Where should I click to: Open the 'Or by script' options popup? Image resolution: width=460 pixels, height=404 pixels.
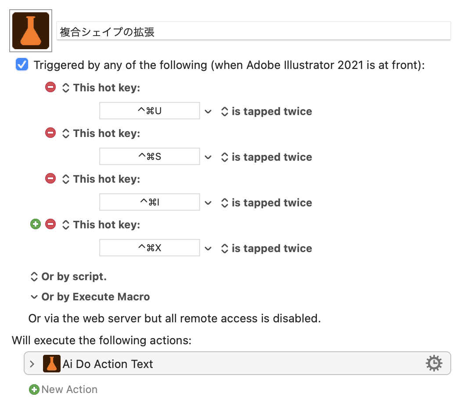pos(34,277)
